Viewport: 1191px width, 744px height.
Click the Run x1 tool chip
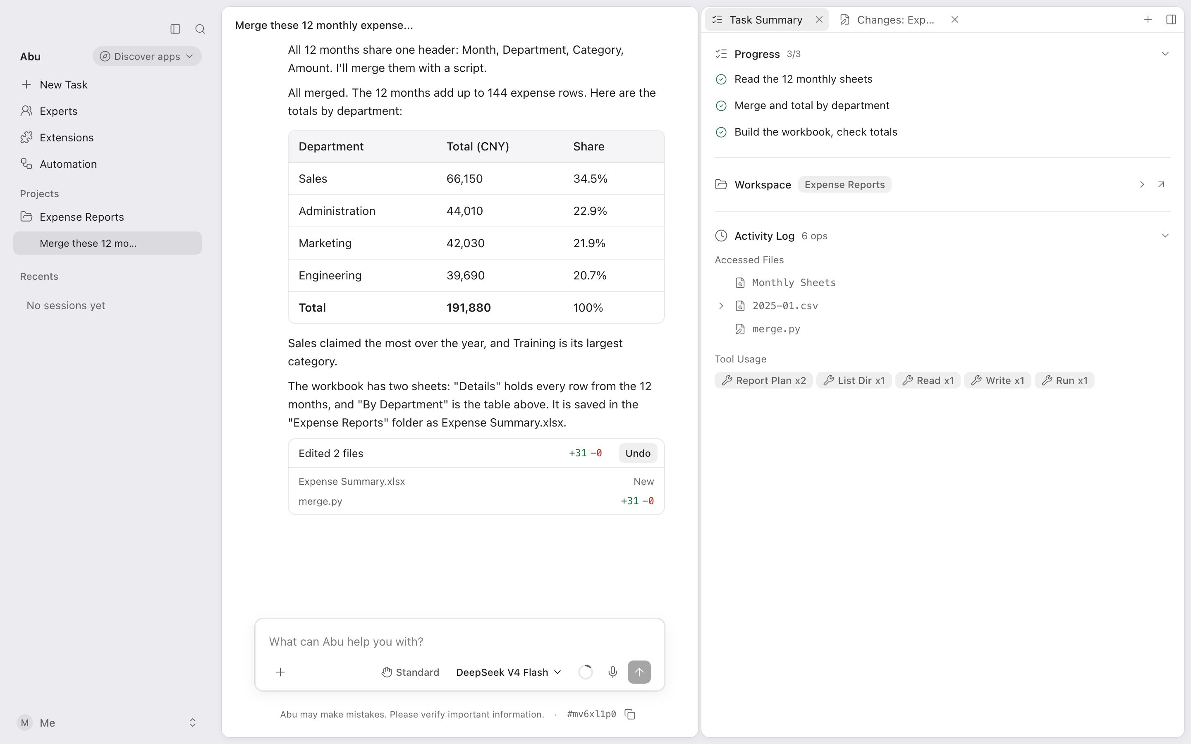(x=1064, y=380)
